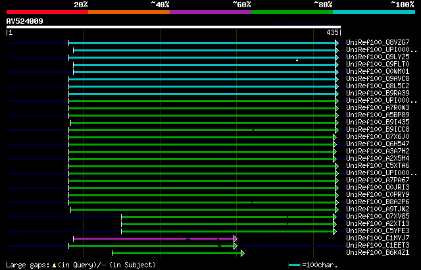
Task: Select the UniRef100_C1MYJ7 label
Action: pyautogui.click(x=378, y=238)
